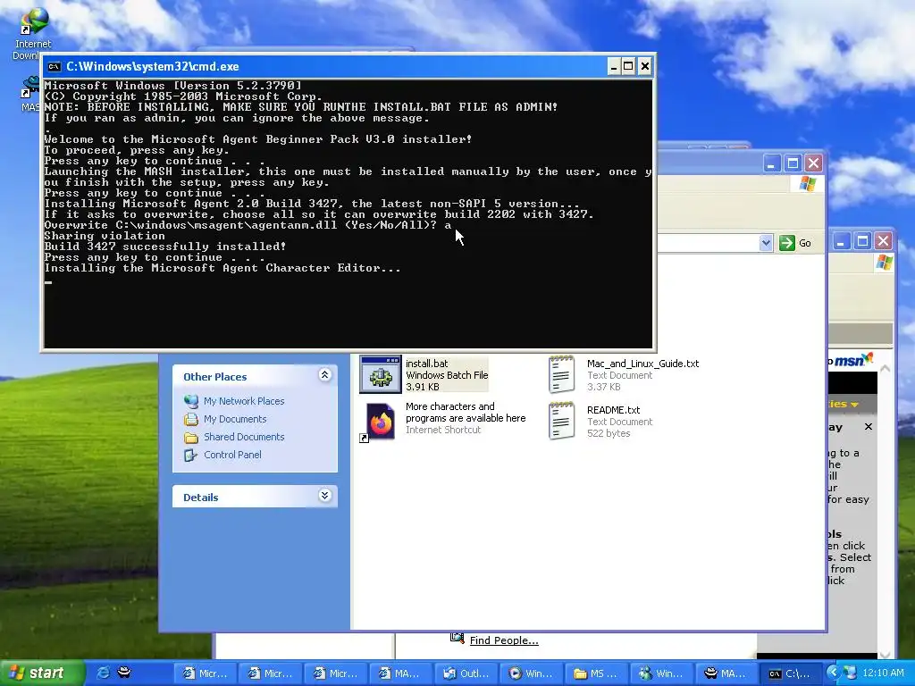
Task: Select the install.bat file name
Action: [x=426, y=364]
